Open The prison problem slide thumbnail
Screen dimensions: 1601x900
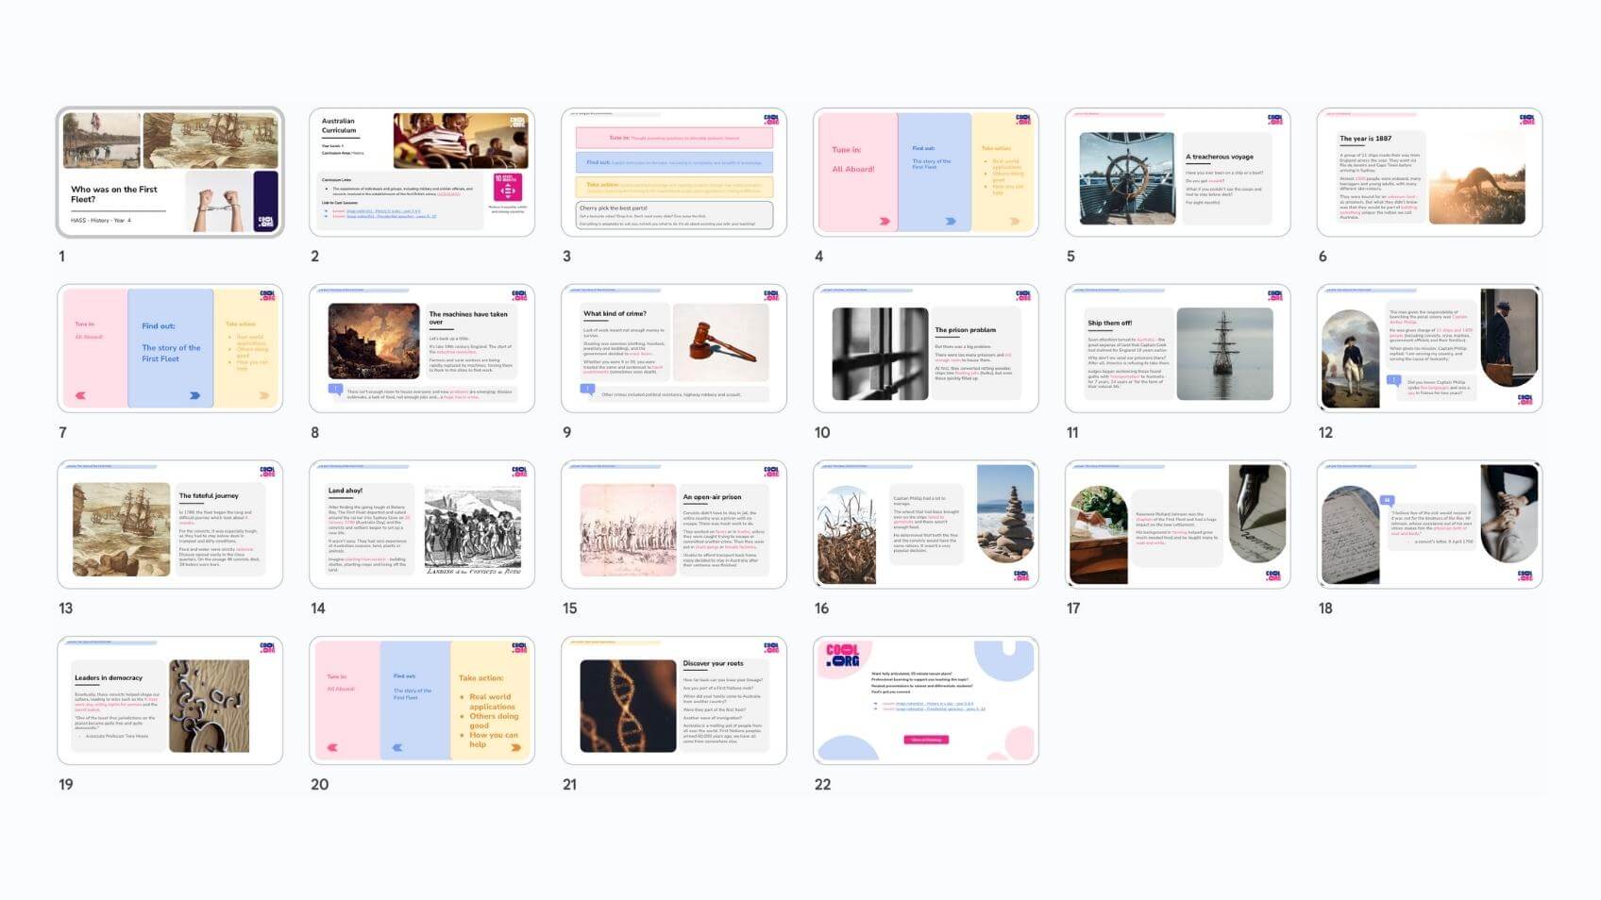coord(925,348)
